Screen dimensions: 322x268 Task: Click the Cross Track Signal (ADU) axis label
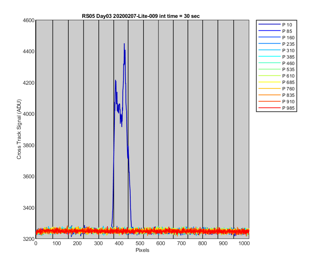(19, 129)
